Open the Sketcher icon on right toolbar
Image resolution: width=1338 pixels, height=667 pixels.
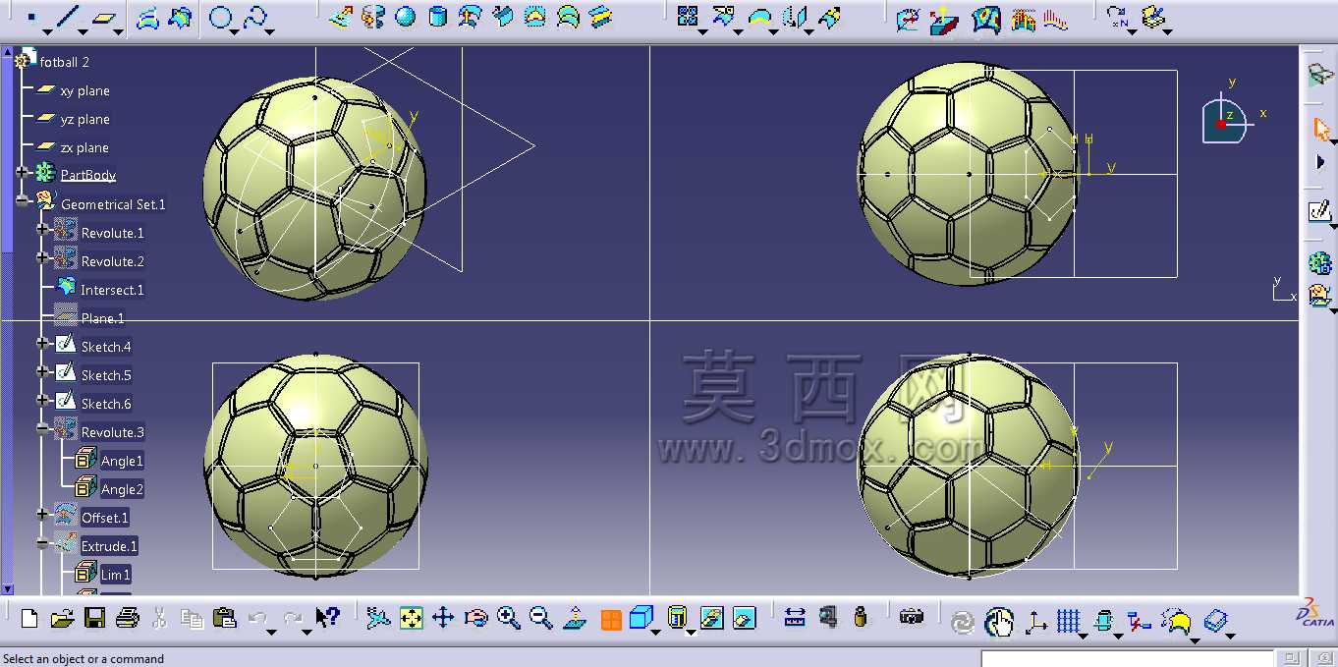coord(1320,210)
